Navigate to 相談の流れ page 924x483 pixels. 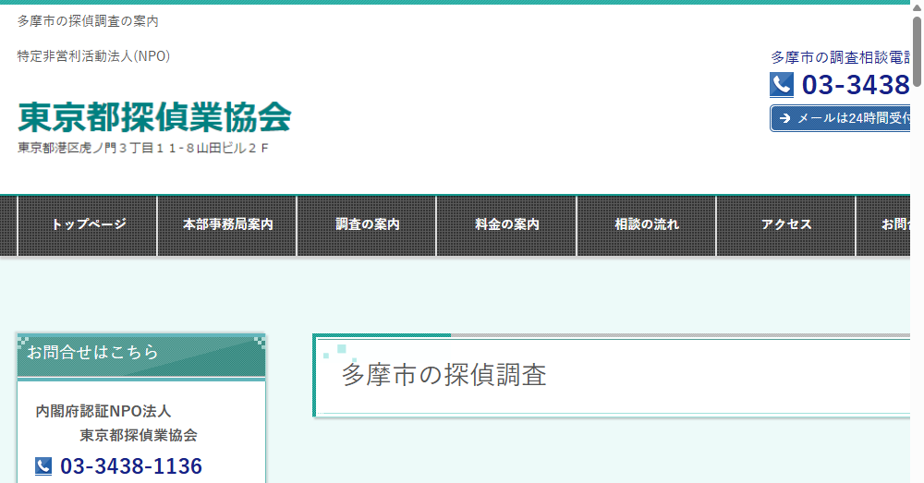646,224
